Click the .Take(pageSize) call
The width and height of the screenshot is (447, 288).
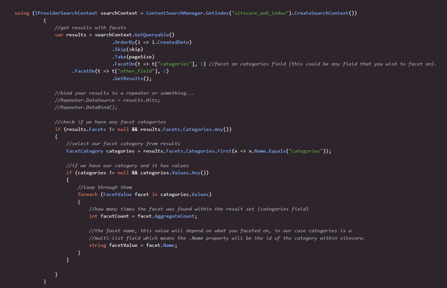pyautogui.click(x=133, y=57)
